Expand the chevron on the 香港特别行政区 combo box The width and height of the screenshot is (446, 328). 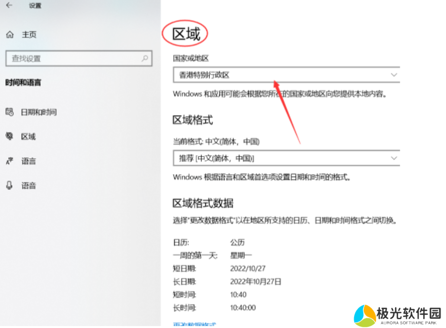[394, 75]
